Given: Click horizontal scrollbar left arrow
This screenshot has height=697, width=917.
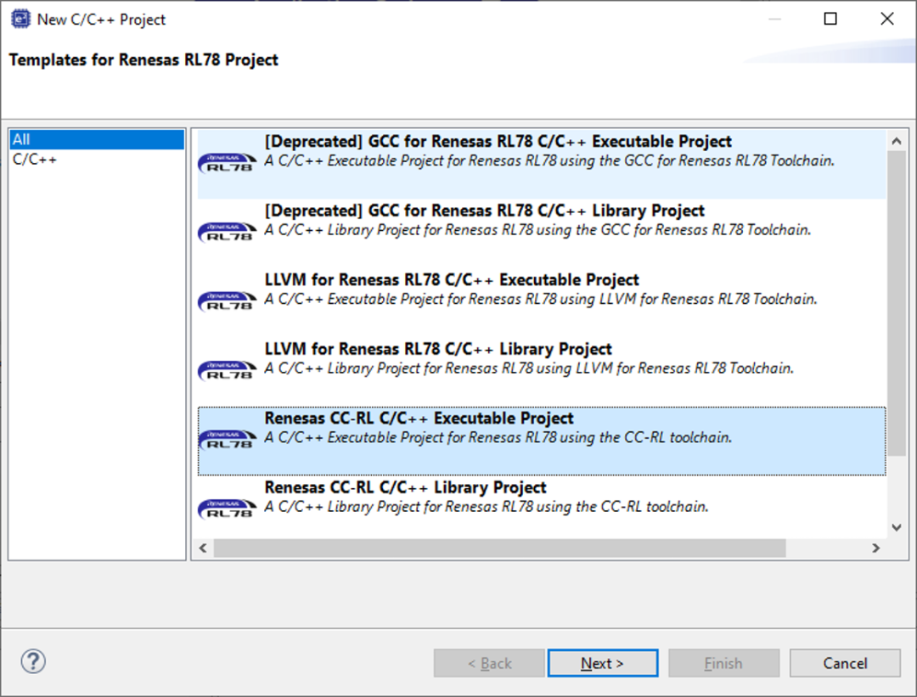Looking at the screenshot, I should [x=203, y=548].
